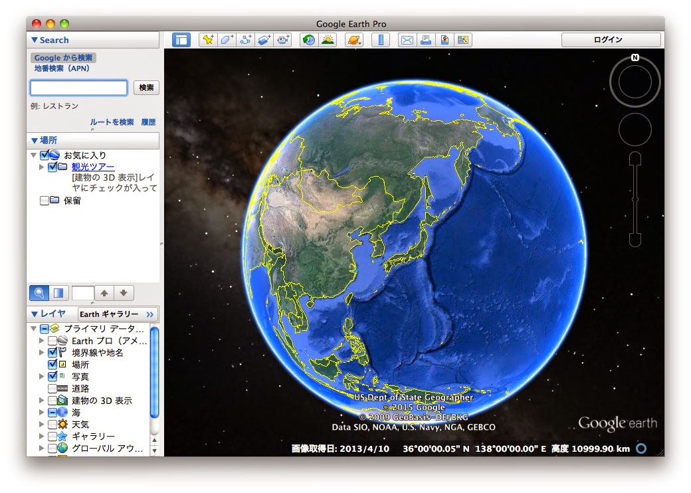Uncheck the 観光ツアー checkbox
The height and width of the screenshot is (493, 691).
[52, 167]
